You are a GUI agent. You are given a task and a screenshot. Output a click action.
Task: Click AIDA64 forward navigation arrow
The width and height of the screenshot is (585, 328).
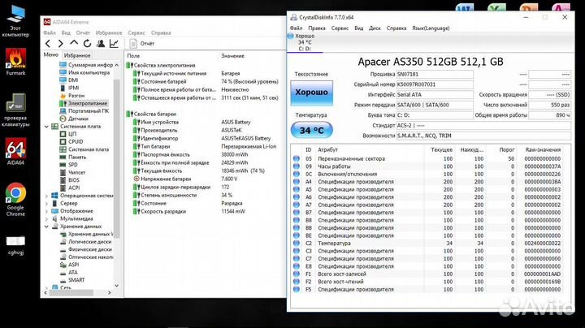(60, 44)
